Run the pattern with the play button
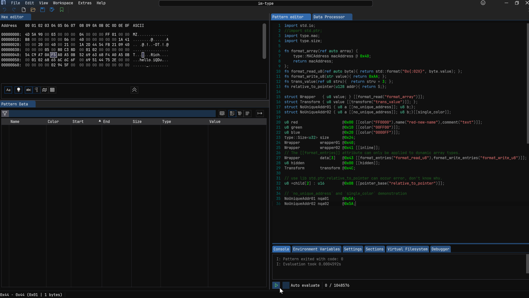529x298 pixels. [276, 285]
